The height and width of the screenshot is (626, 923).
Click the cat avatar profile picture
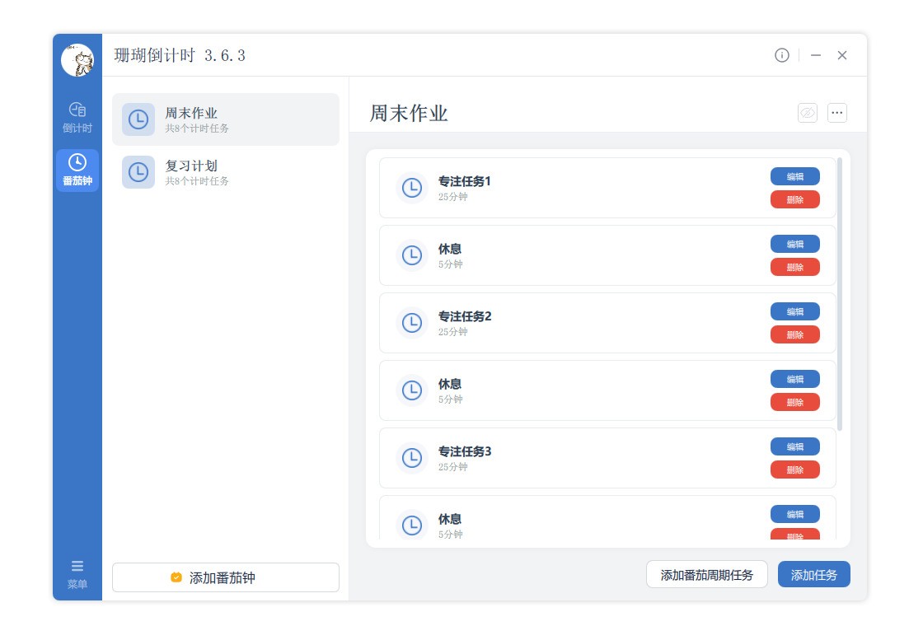(x=77, y=60)
